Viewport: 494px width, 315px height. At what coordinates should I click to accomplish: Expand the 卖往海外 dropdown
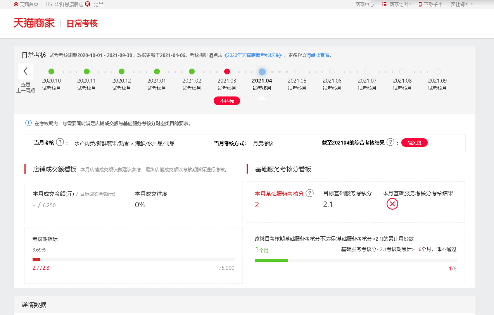coord(461,4)
